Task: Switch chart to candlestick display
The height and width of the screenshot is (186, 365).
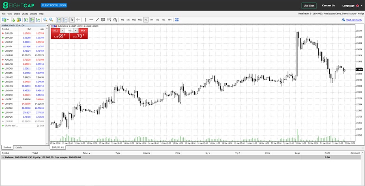Action: tap(31, 19)
